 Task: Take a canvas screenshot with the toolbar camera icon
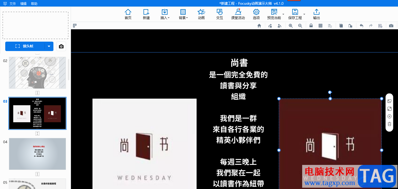tap(391, 26)
